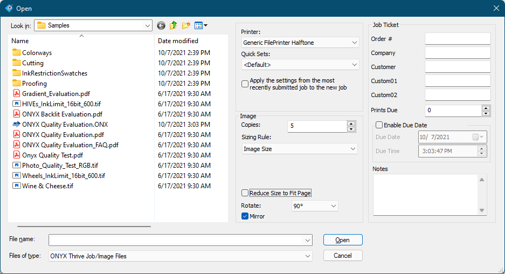Screen dimensions: 505x274
Task: Uncheck the Mirror checkbox
Action: point(245,216)
